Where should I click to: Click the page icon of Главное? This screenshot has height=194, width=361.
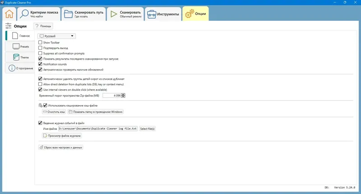coord(15,36)
